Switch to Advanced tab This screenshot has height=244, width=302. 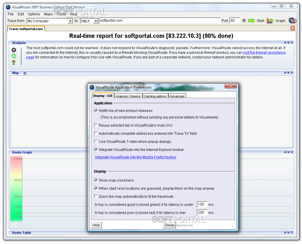[x=177, y=96]
